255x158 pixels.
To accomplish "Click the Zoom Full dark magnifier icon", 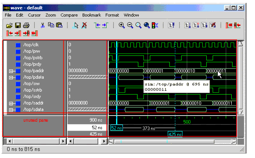I will pos(147,25).
